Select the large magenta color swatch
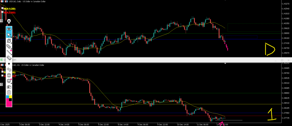The image size is (292, 126). point(9,103)
